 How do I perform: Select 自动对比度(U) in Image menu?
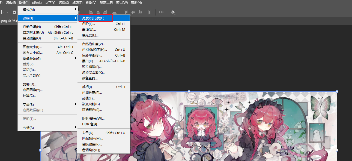47,33
